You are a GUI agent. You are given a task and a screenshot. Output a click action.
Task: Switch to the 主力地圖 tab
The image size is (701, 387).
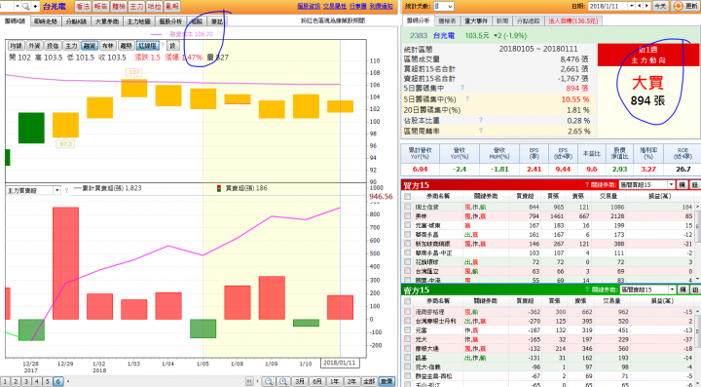[x=138, y=21]
